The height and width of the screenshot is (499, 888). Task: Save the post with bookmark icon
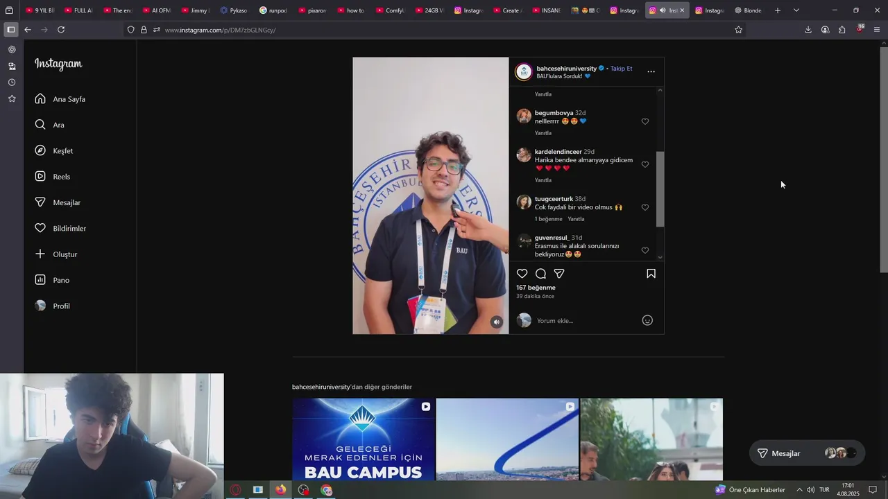[x=651, y=274]
